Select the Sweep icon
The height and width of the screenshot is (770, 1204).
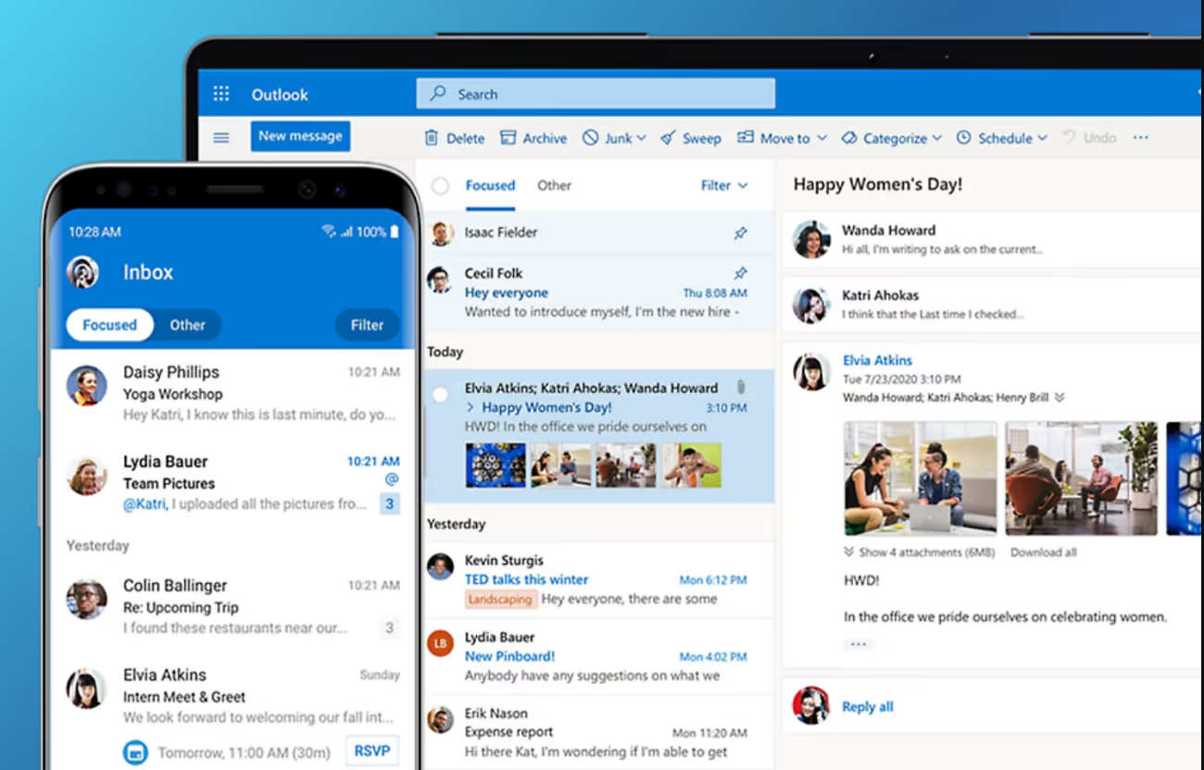pyautogui.click(x=666, y=137)
